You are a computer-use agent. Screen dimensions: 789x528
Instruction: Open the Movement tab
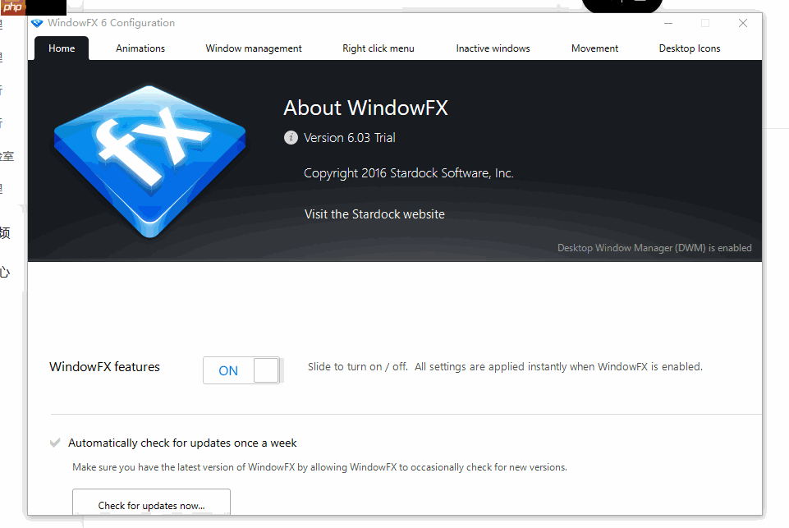594,48
